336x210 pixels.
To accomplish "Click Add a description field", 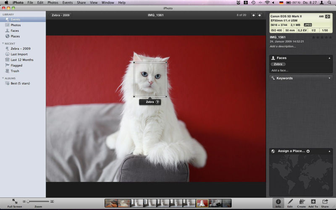I will [283, 46].
